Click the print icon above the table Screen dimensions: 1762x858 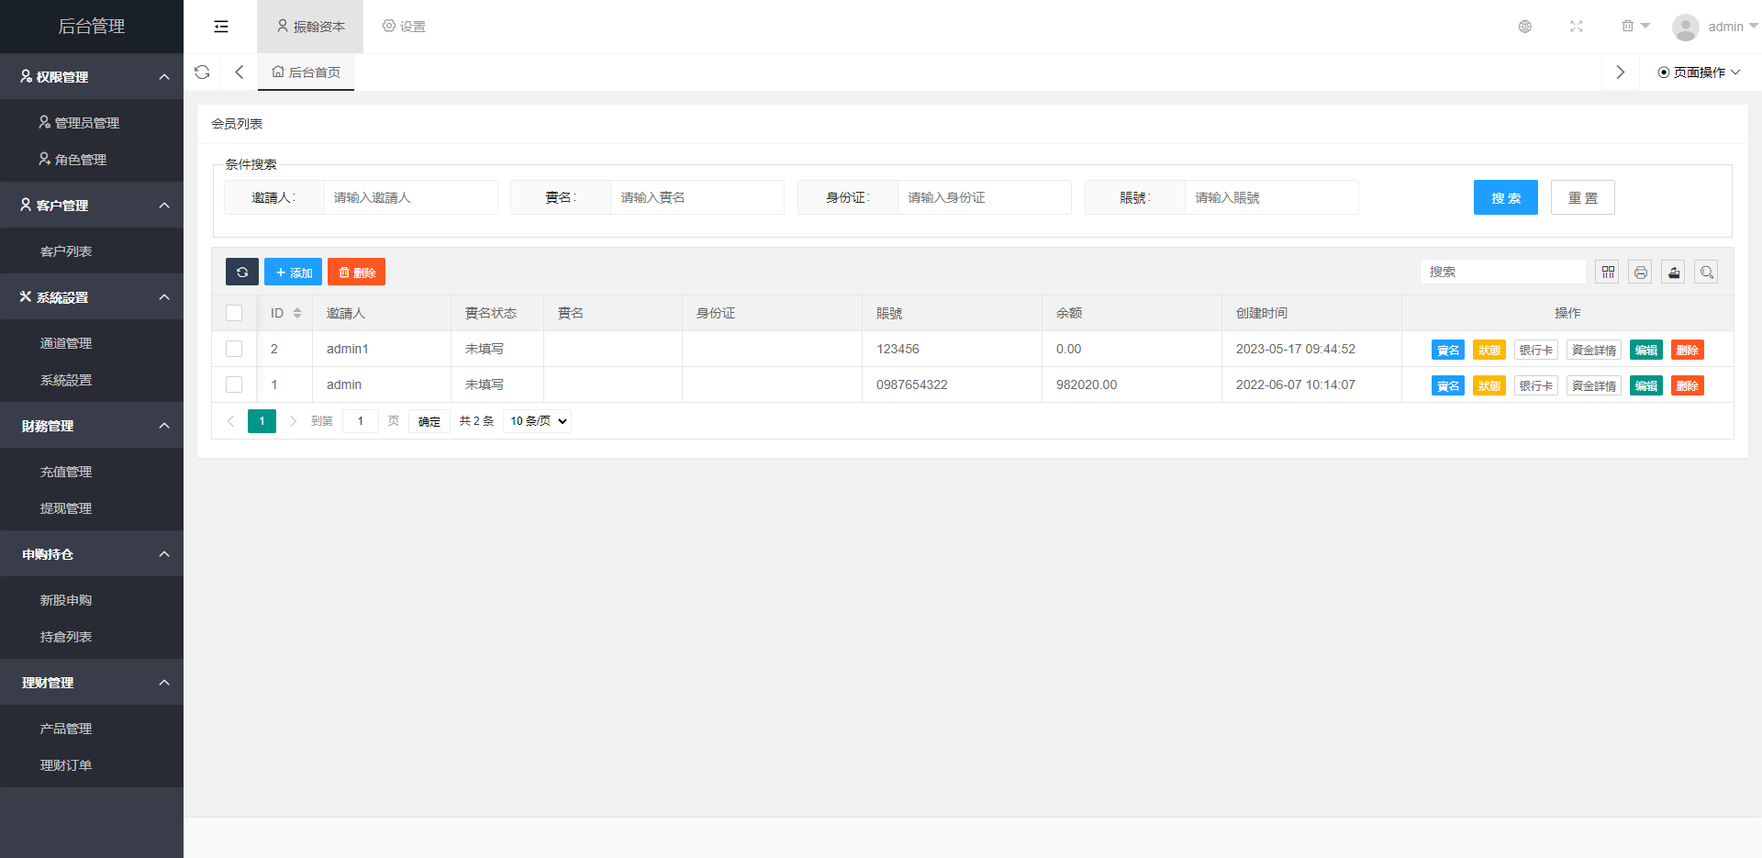(x=1639, y=272)
